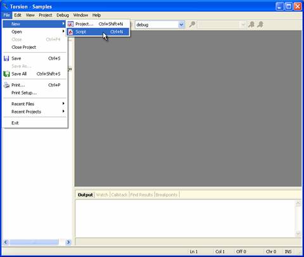Switch to the Breakpoints tab

click(x=167, y=195)
